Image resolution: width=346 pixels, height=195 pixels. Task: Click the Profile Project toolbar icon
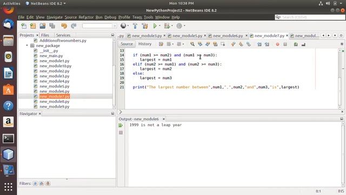tap(179, 26)
